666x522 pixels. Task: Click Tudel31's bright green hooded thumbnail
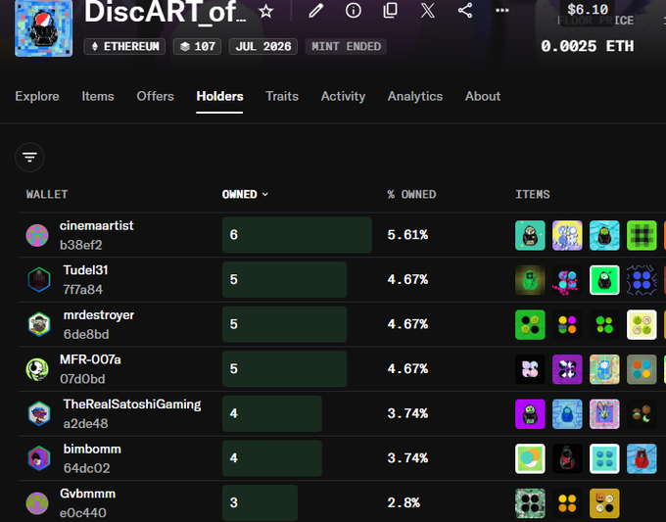[x=604, y=280]
